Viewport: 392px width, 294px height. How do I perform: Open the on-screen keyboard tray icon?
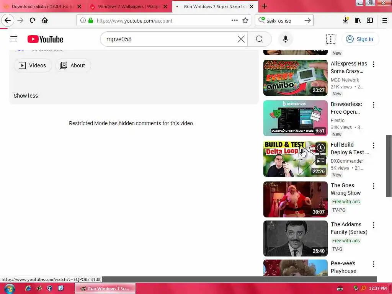[340, 289]
